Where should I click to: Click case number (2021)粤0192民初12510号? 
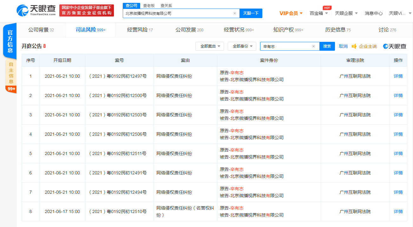(118, 211)
